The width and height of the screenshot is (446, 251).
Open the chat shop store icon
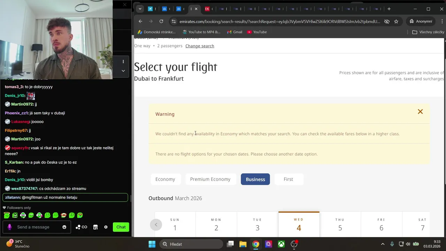click(95, 227)
